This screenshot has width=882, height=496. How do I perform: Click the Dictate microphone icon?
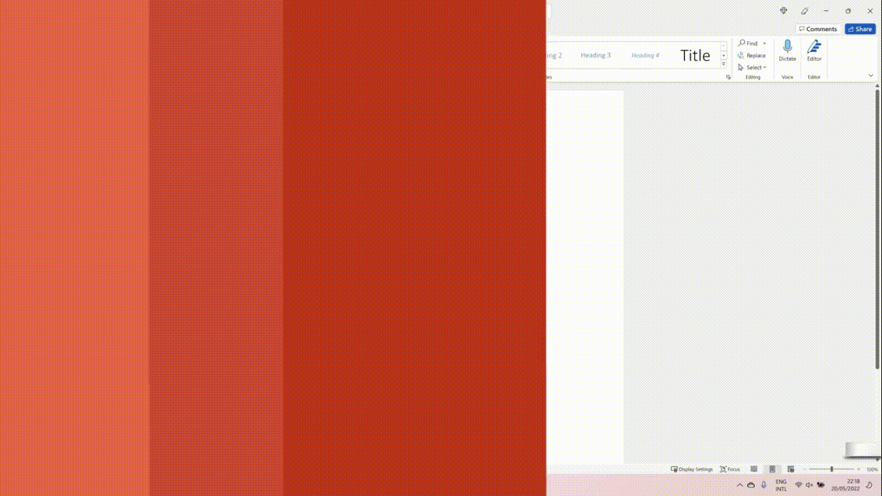[x=787, y=47]
